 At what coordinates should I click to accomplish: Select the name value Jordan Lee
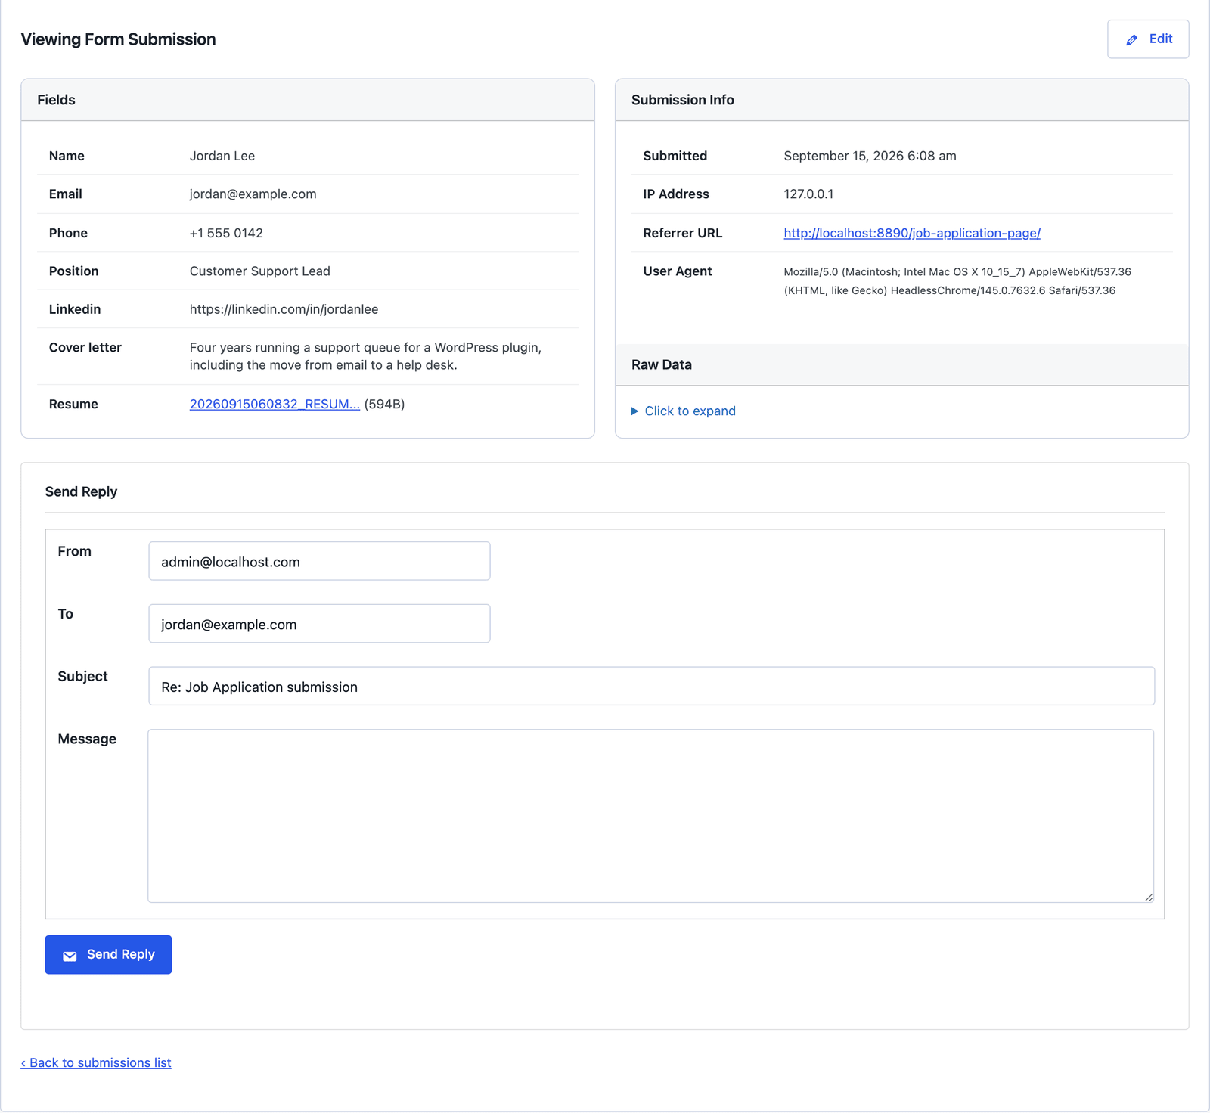coord(222,156)
